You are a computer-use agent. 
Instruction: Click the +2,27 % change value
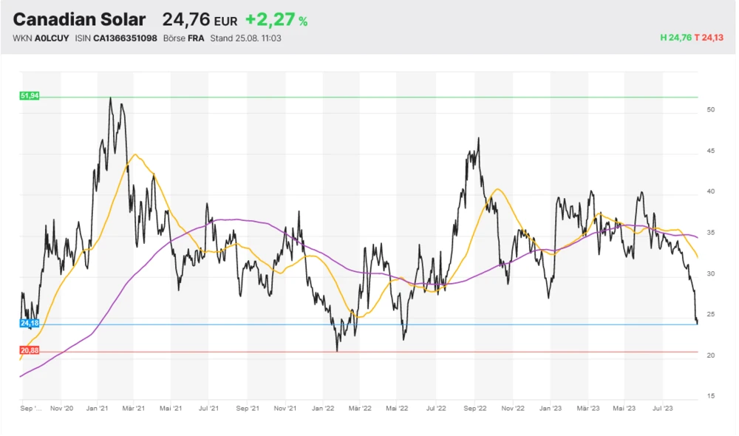pos(276,20)
